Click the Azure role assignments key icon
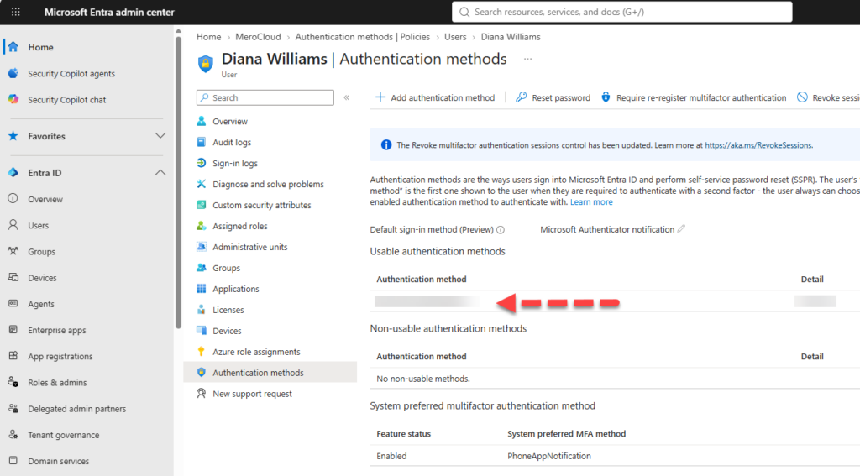Image resolution: width=860 pixels, height=476 pixels. tap(202, 352)
